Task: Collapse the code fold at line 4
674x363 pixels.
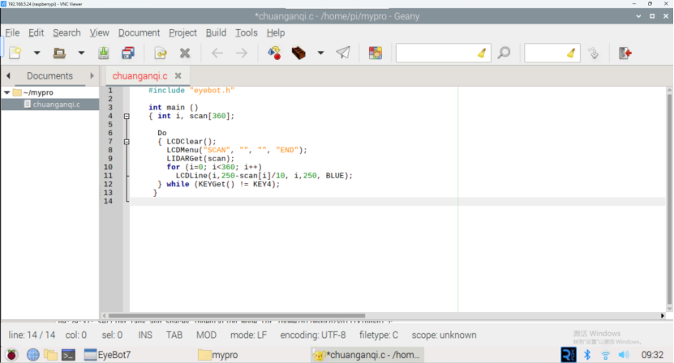Action: pyautogui.click(x=126, y=116)
